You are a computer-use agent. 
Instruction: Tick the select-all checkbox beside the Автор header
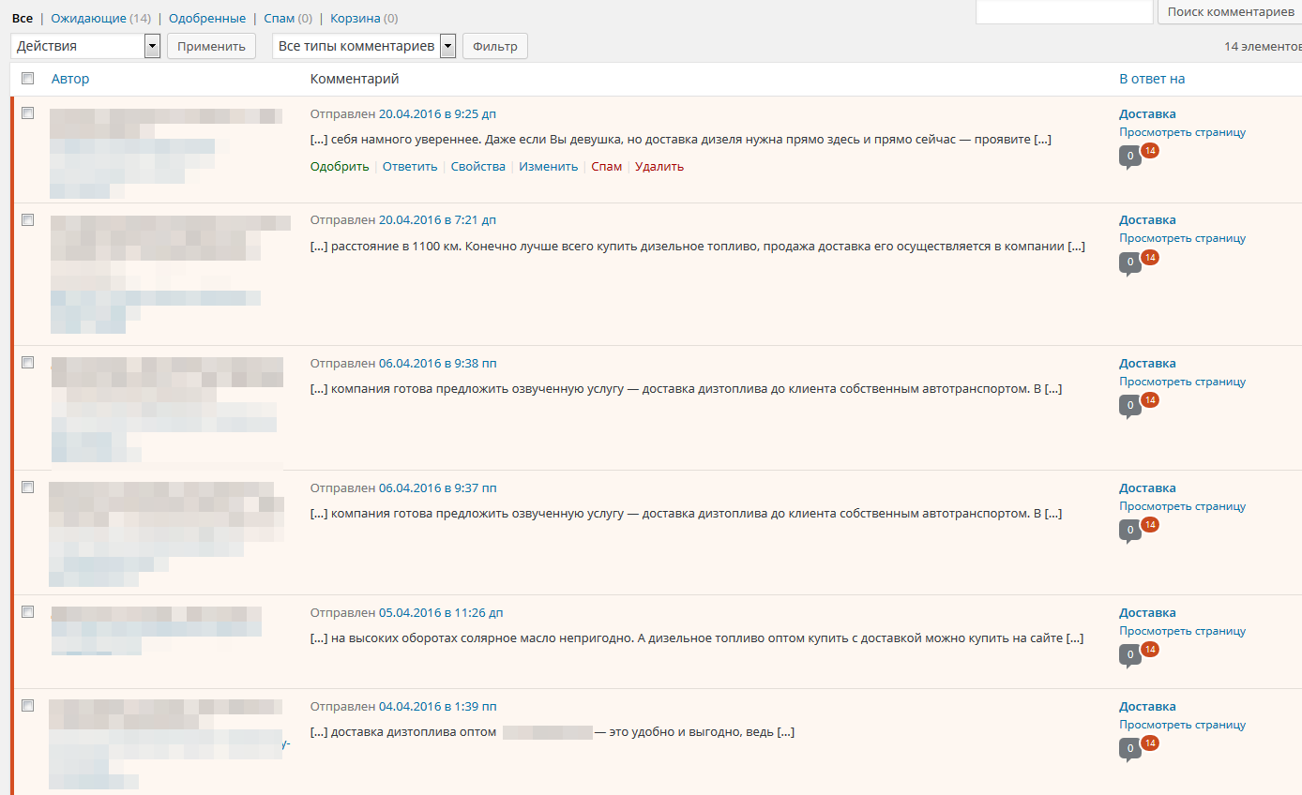[x=28, y=79]
